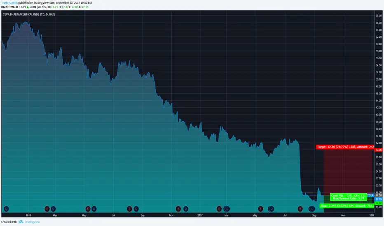Click the Nov label right of Sep 2017
The height and width of the screenshot is (226, 384).
tap(343, 215)
